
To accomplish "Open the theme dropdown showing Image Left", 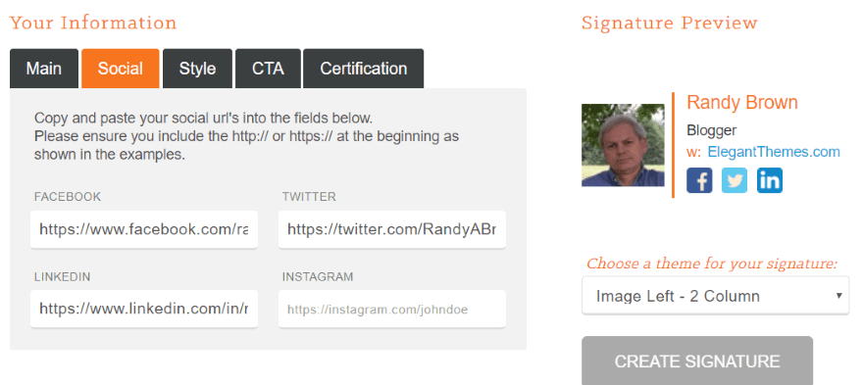I will point(715,296).
